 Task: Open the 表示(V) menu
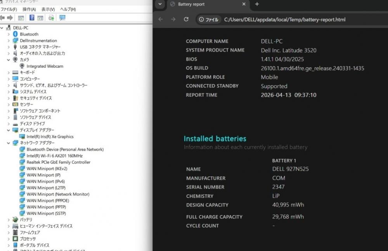pos(48,9)
